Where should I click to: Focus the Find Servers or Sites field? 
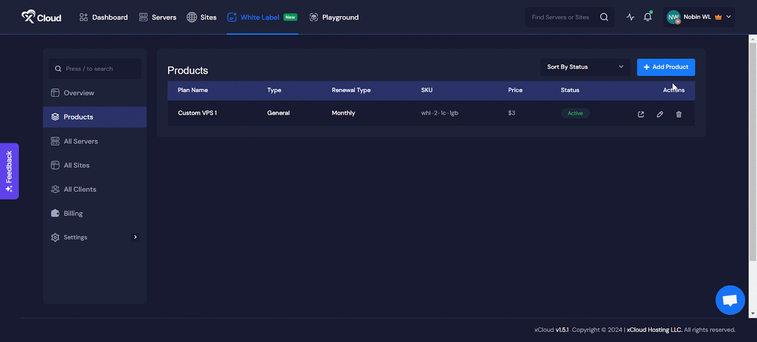pyautogui.click(x=561, y=17)
